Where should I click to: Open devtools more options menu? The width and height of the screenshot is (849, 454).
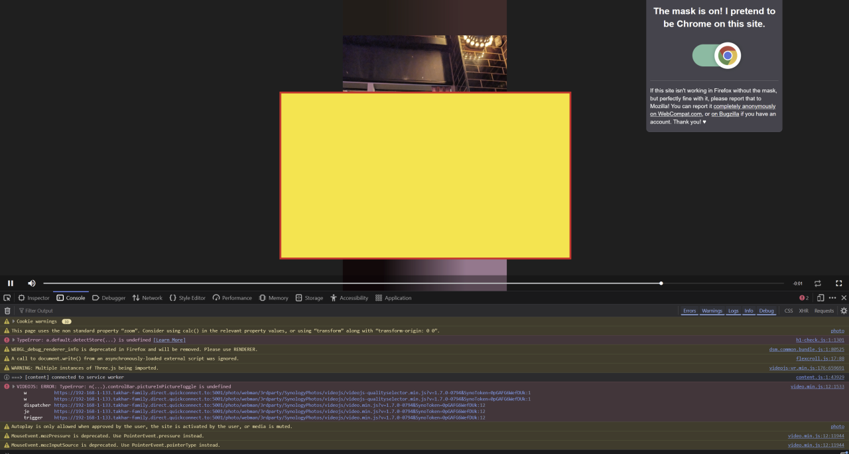point(832,298)
